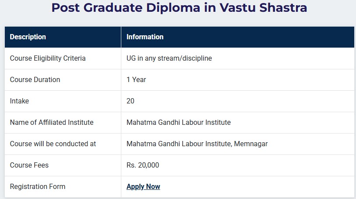
Task: Click the Information column header
Action: [x=145, y=37]
